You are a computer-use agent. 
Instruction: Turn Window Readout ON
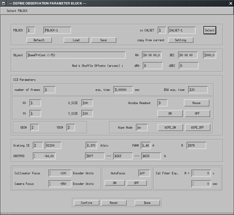170,114
